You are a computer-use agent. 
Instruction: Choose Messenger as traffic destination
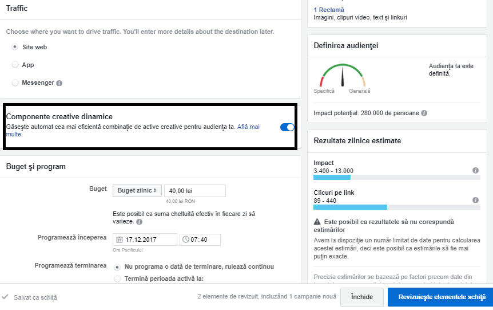click(x=15, y=83)
